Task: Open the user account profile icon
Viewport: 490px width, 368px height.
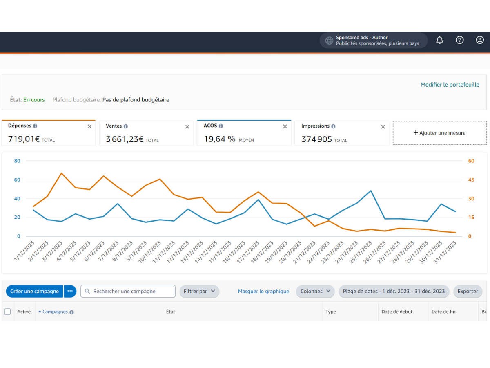Action: click(x=480, y=40)
